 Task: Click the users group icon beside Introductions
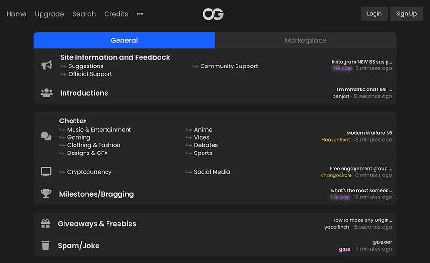point(46,93)
